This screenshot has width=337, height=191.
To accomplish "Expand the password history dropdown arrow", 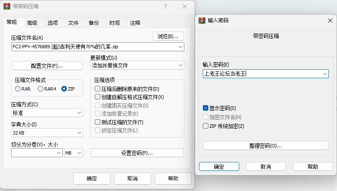I will tap(325, 74).
